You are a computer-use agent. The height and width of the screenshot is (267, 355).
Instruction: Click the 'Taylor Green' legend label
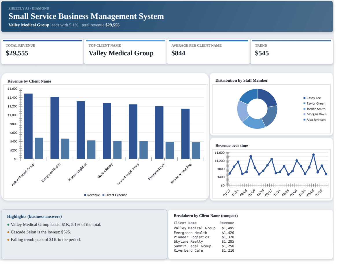tap(316, 104)
